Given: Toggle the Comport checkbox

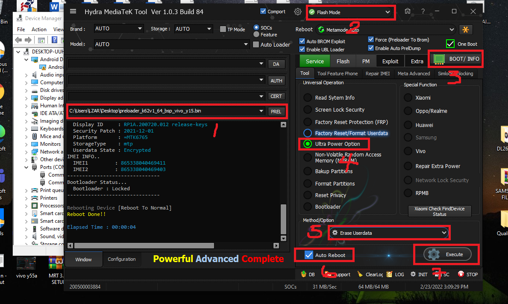Looking at the screenshot, I should (x=263, y=12).
